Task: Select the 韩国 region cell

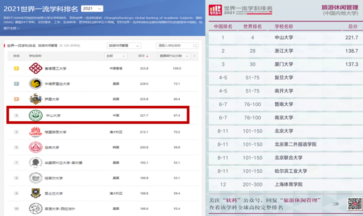Action: click(116, 147)
